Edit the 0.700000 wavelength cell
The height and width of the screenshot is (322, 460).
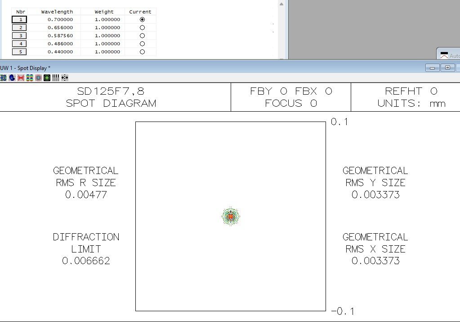[x=54, y=20]
